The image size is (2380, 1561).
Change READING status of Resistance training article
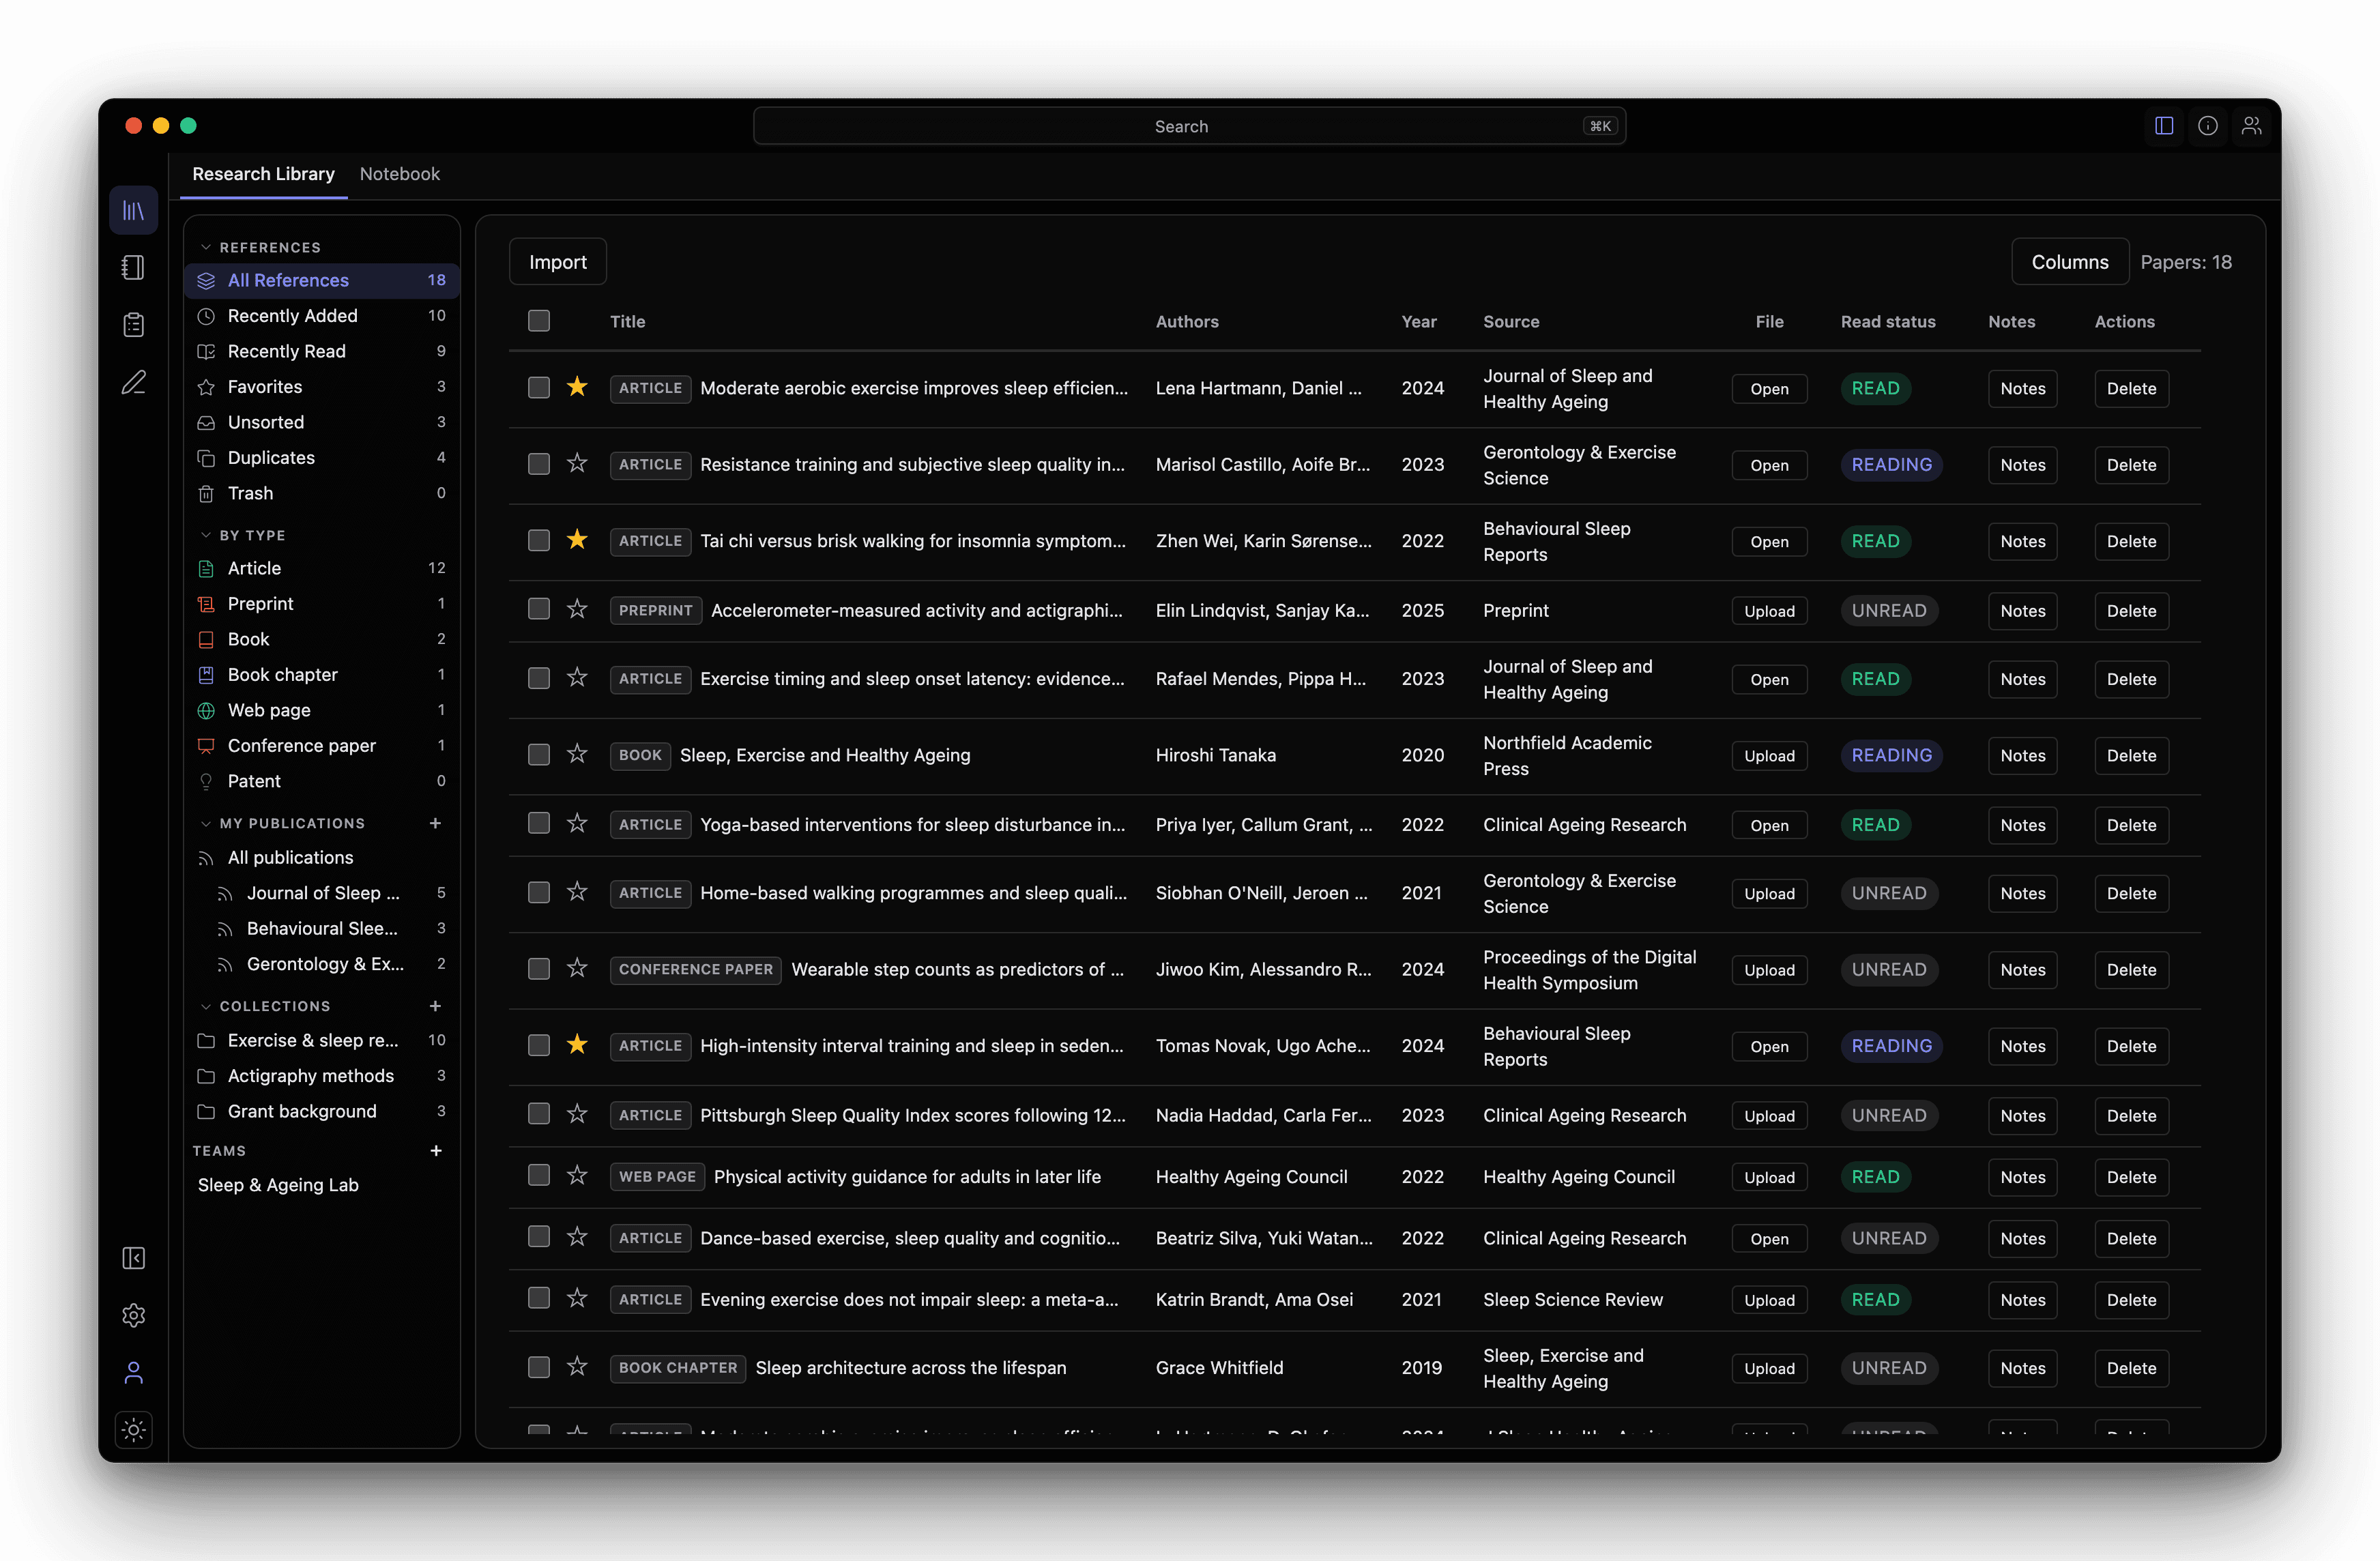(x=1891, y=464)
